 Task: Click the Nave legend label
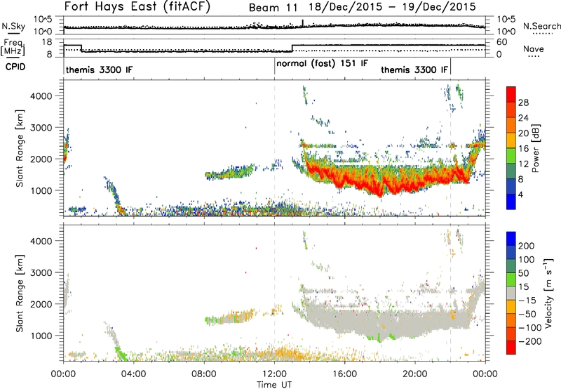[534, 48]
